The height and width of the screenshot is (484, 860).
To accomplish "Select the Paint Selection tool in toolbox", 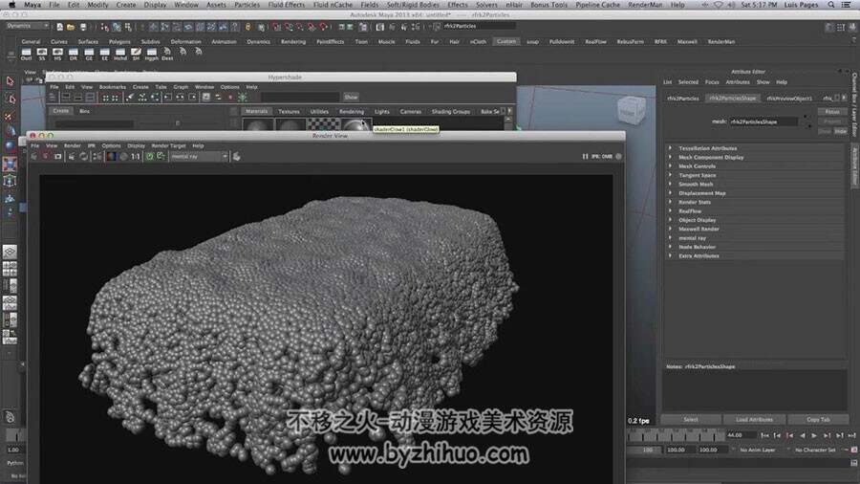I will (x=10, y=116).
